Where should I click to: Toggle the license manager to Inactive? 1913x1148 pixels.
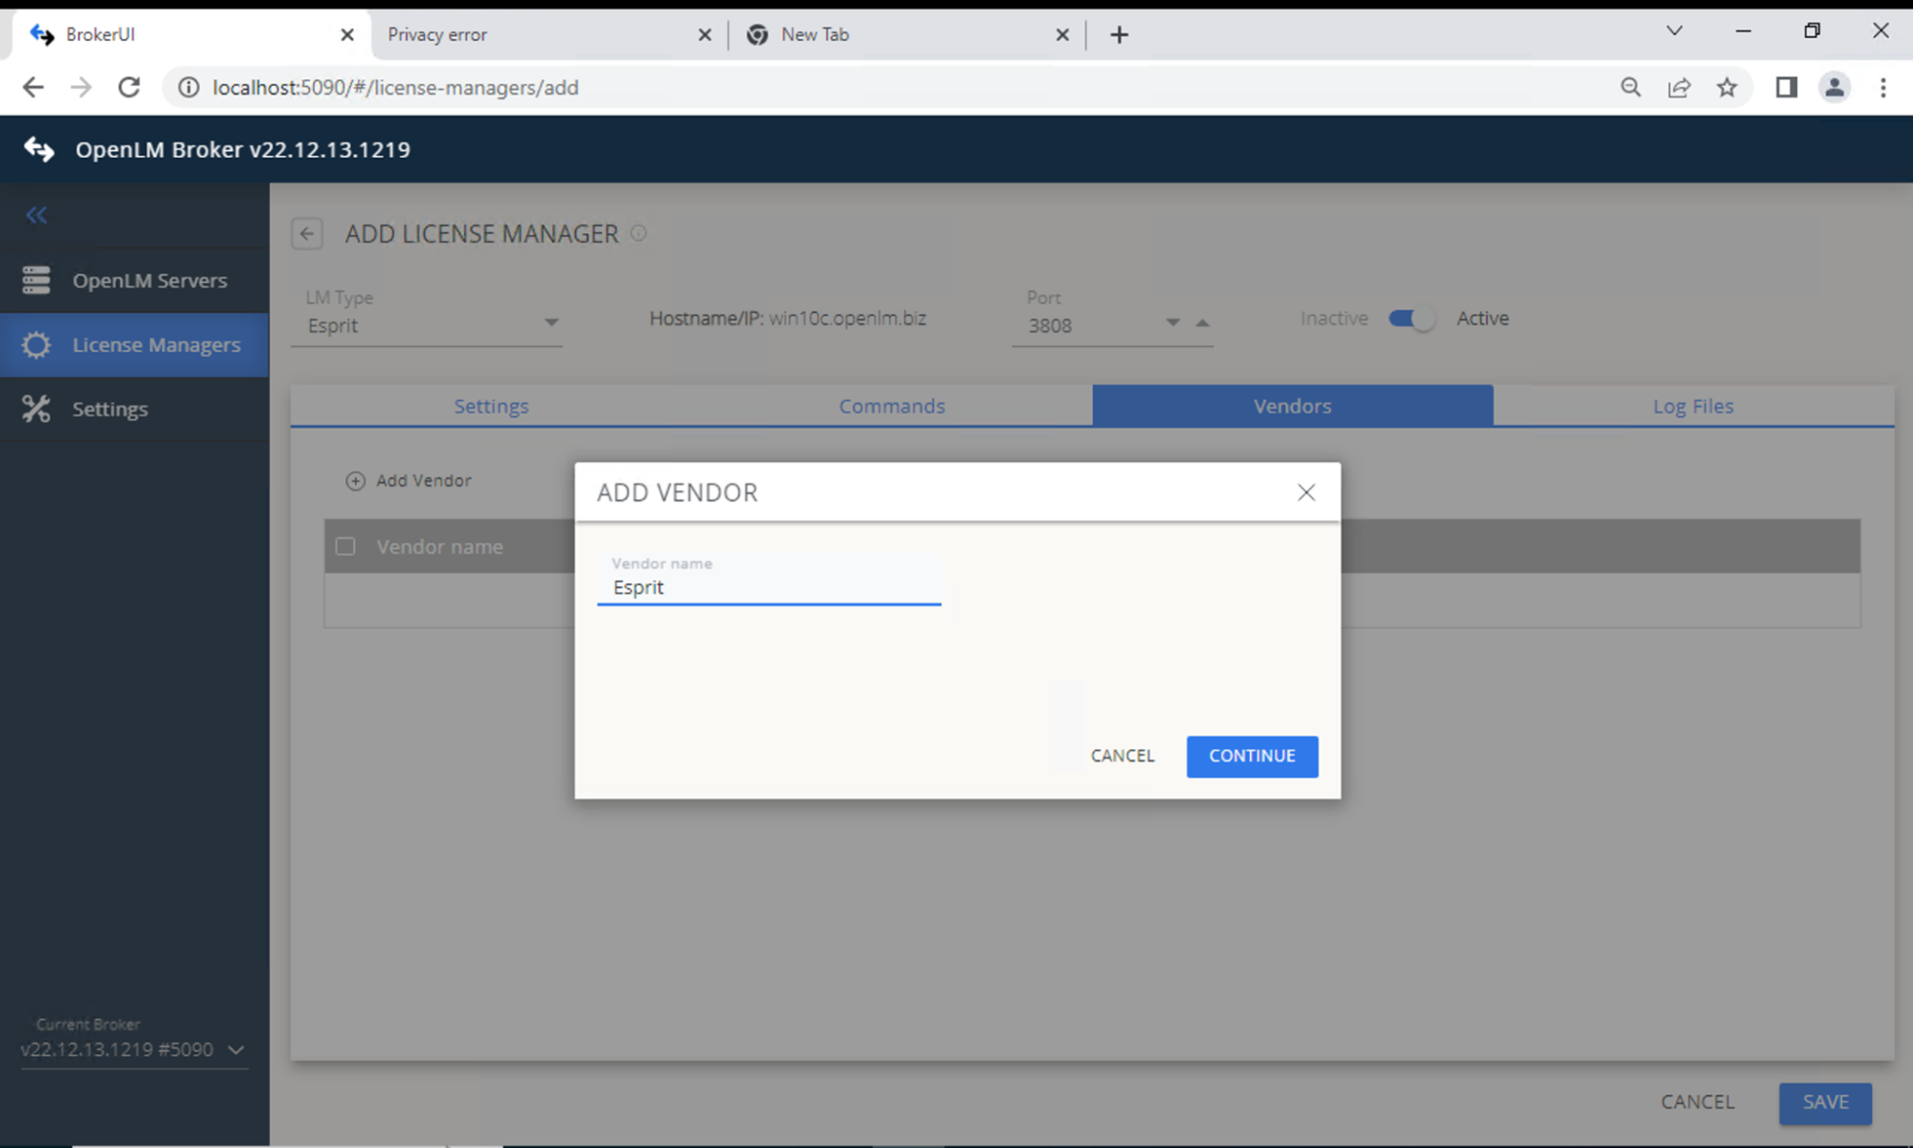pyautogui.click(x=1409, y=319)
